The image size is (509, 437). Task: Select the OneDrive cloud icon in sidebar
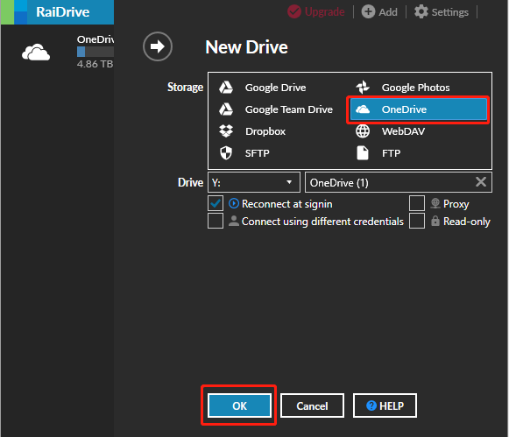[36, 53]
